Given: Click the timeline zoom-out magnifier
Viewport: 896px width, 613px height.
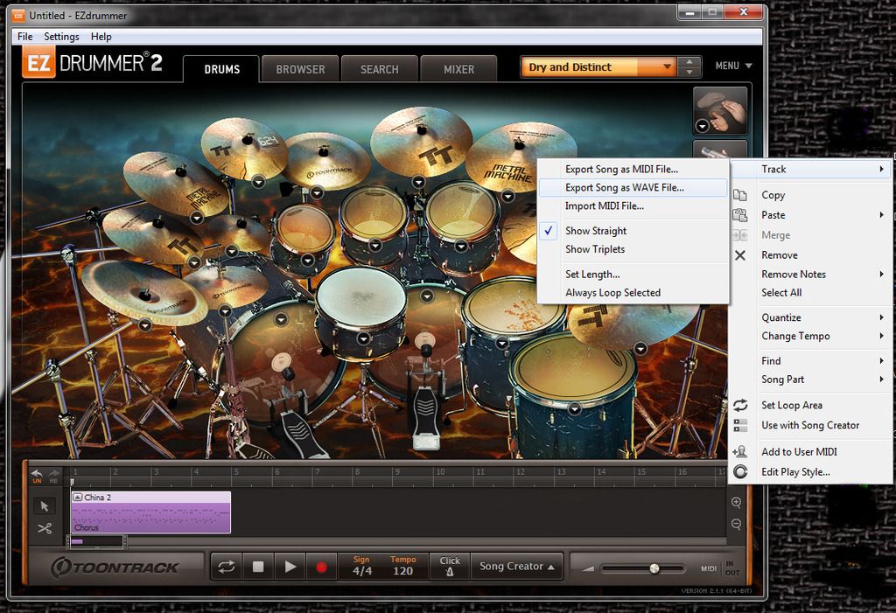Looking at the screenshot, I should (x=736, y=524).
